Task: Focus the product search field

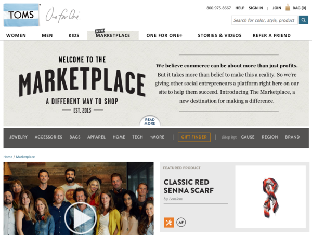Action: [265, 20]
